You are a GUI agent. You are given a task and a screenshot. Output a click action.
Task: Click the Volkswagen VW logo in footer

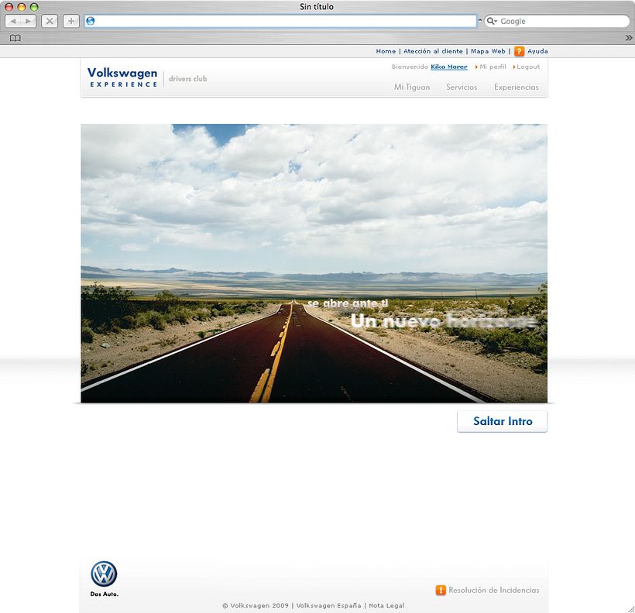(x=104, y=574)
